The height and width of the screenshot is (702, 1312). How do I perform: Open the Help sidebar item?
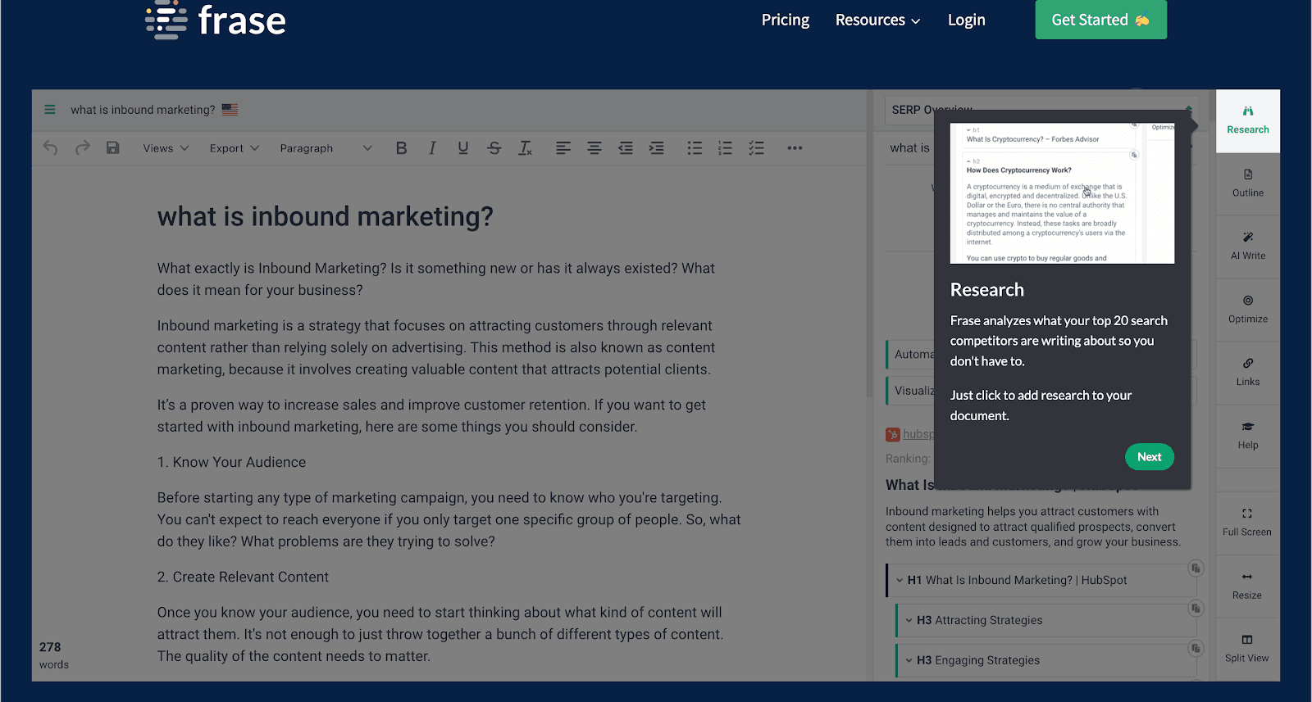pos(1248,436)
